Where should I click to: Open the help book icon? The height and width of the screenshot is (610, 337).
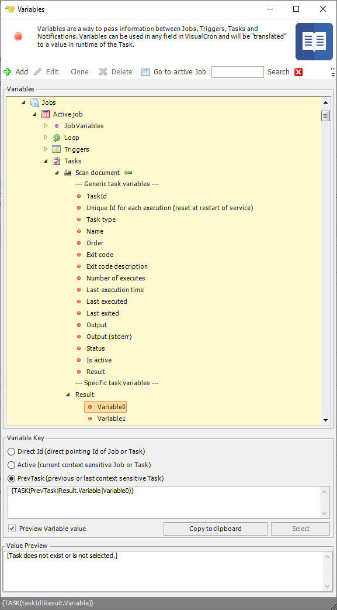click(x=314, y=41)
